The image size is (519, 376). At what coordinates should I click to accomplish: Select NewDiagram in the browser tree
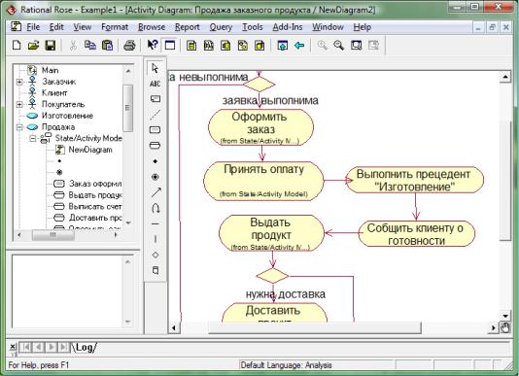[90, 150]
